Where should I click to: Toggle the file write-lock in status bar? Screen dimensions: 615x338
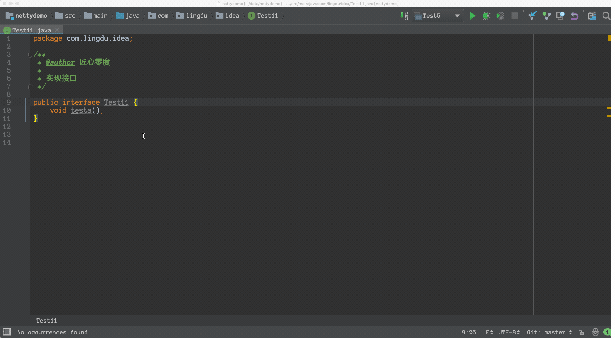click(x=582, y=332)
